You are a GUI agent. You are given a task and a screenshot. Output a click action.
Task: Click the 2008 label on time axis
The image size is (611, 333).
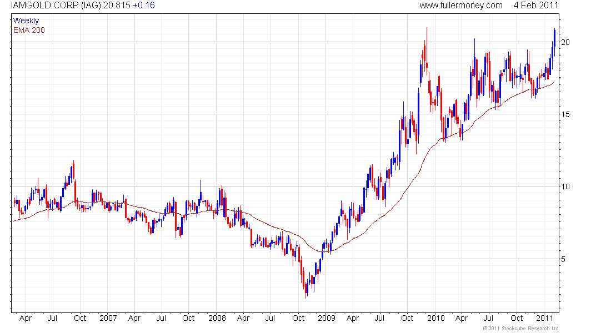click(217, 319)
